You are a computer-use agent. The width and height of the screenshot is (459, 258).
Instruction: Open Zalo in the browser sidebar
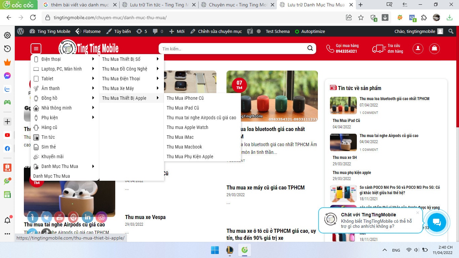(x=7, y=89)
